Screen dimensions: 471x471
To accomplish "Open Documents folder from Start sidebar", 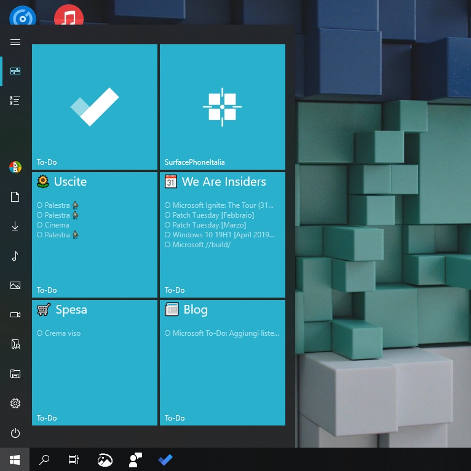I will [15, 197].
